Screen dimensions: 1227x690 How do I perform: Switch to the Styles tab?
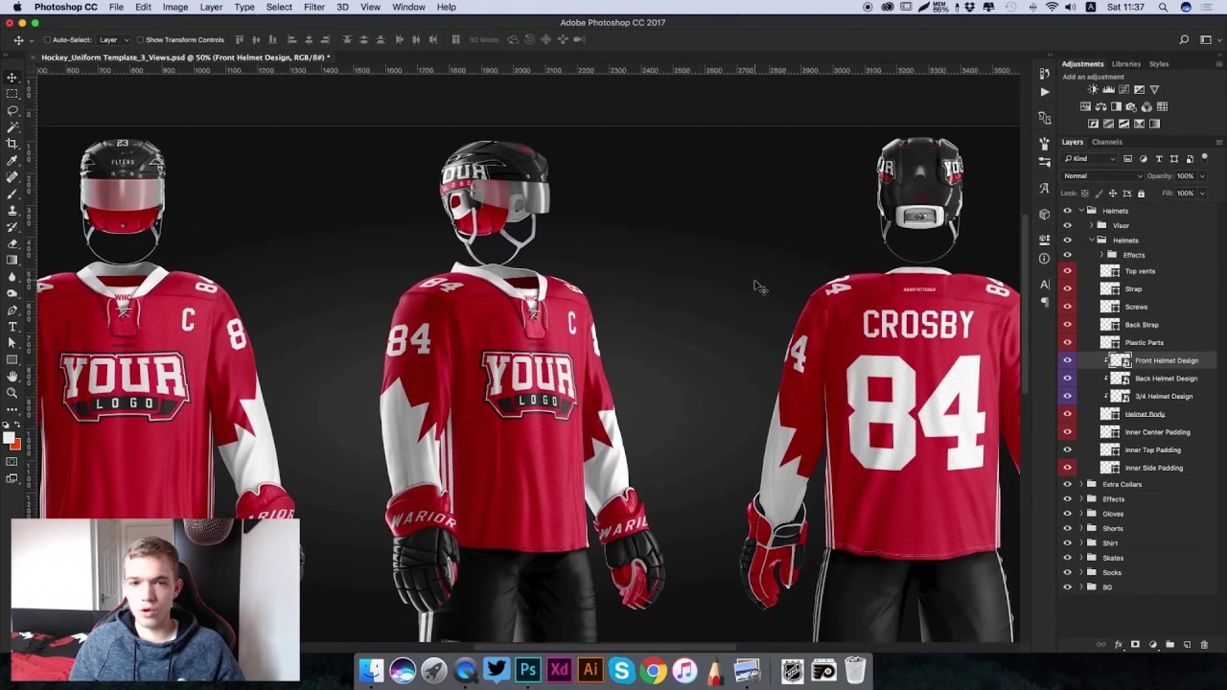pos(1159,64)
